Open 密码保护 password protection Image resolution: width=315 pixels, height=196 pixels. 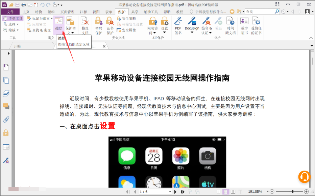coord(99,25)
